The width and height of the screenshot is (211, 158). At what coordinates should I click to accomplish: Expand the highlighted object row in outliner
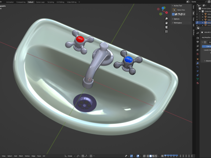pyautogui.click(x=203, y=23)
